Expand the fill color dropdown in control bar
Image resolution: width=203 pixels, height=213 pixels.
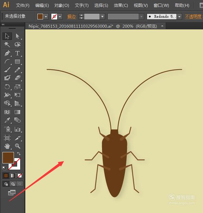point(46,17)
